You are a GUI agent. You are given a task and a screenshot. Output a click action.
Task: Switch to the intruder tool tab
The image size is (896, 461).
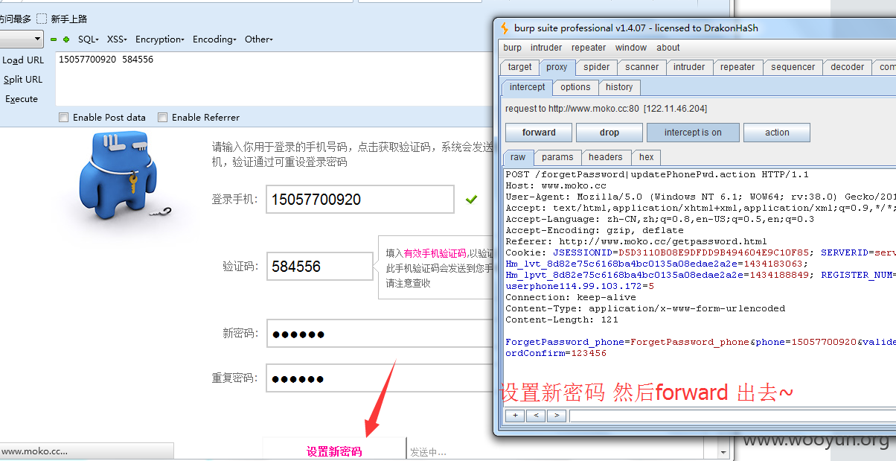coord(689,67)
